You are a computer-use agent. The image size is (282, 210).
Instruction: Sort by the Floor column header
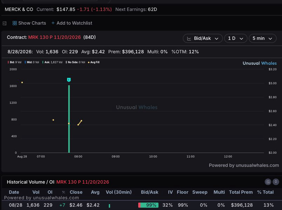point(183,192)
